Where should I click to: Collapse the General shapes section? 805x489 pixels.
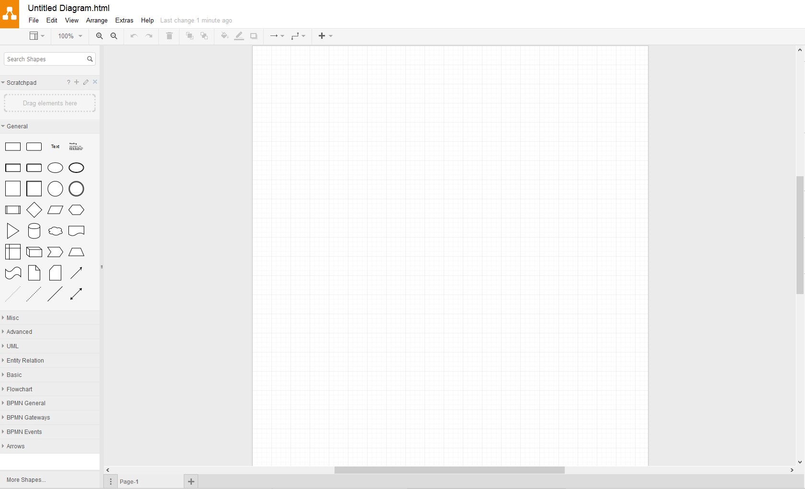point(17,126)
